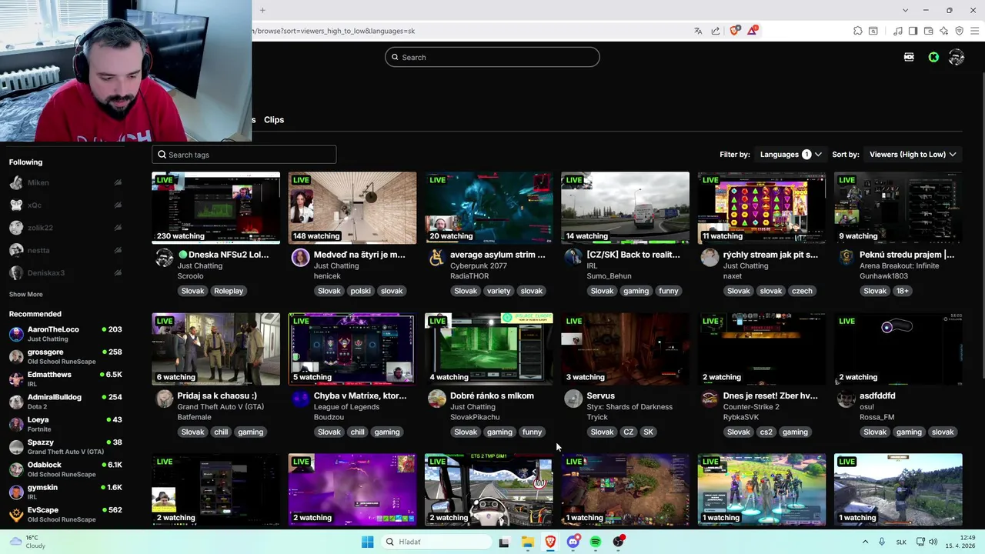Viewport: 985px width, 554px height.
Task: Click the polski tag on henicek stream
Action: [360, 291]
